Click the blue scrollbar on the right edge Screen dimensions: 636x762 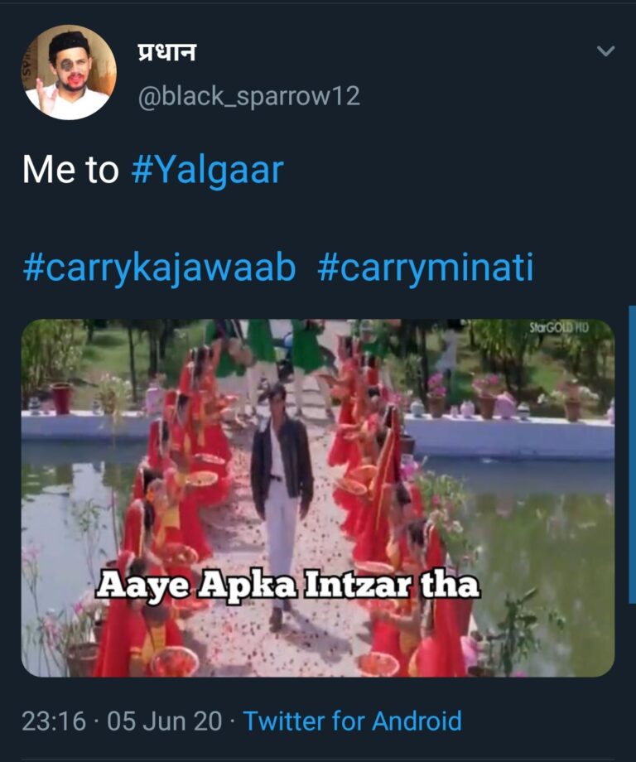(x=632, y=455)
